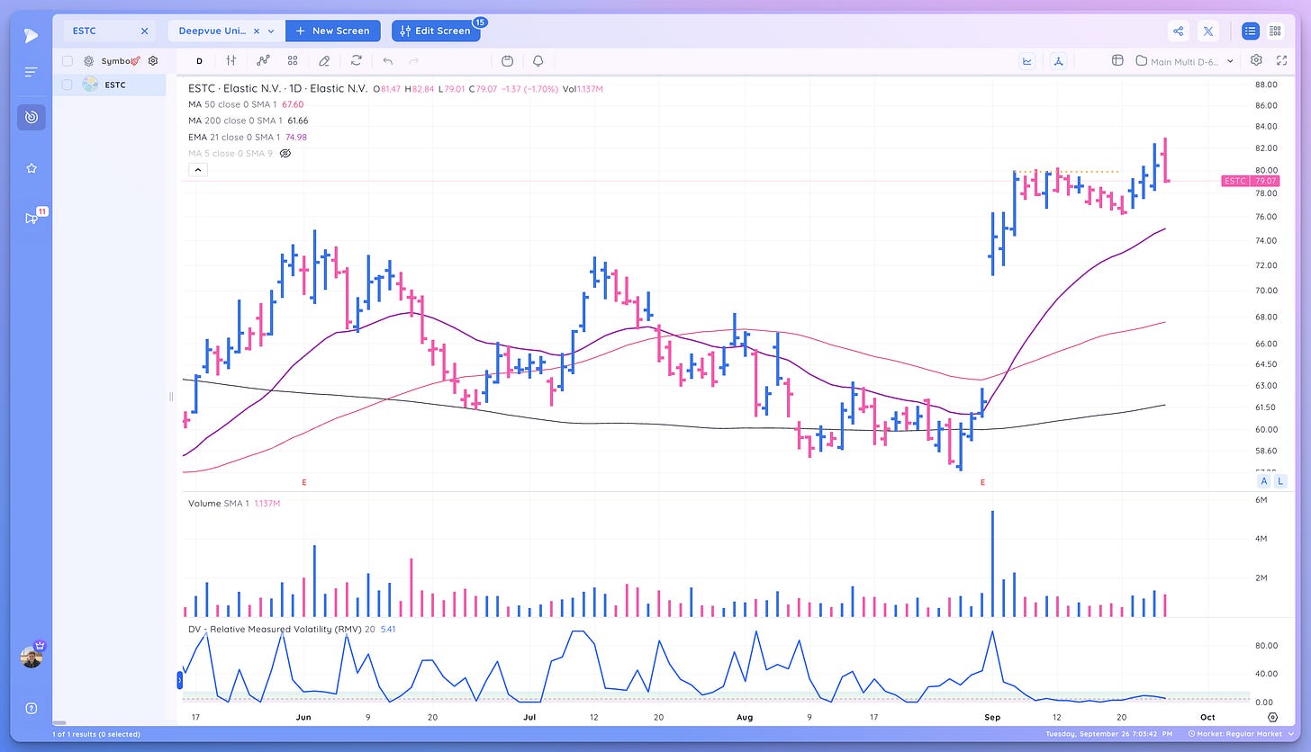Click the Tuesday, September 26 timestamp

1111,734
